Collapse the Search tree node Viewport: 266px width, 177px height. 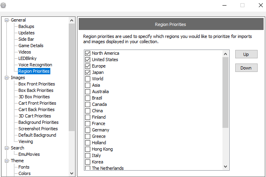7,148
